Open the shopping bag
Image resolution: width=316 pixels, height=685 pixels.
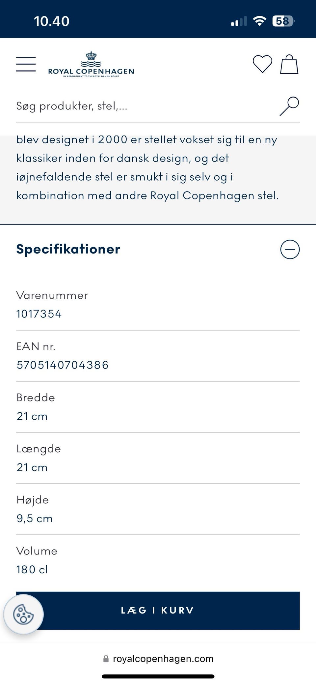[x=289, y=64]
